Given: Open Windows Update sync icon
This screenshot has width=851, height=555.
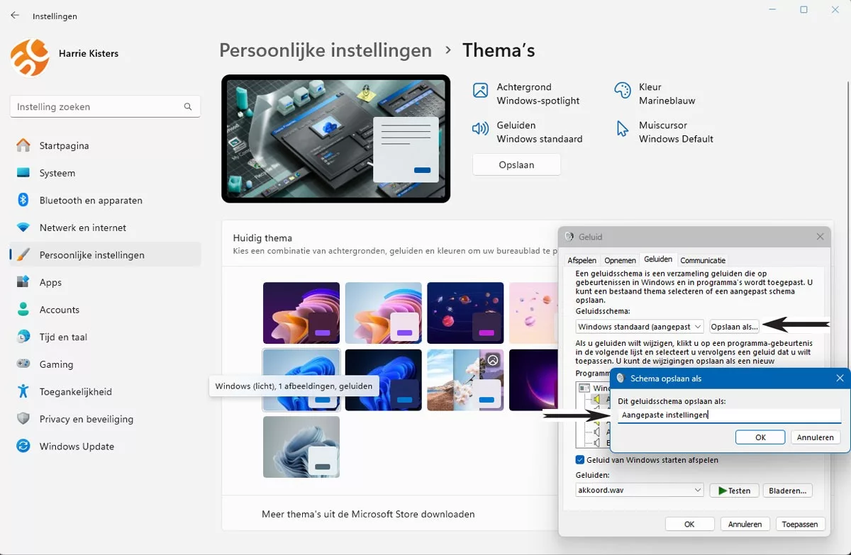Looking at the screenshot, I should 23,446.
